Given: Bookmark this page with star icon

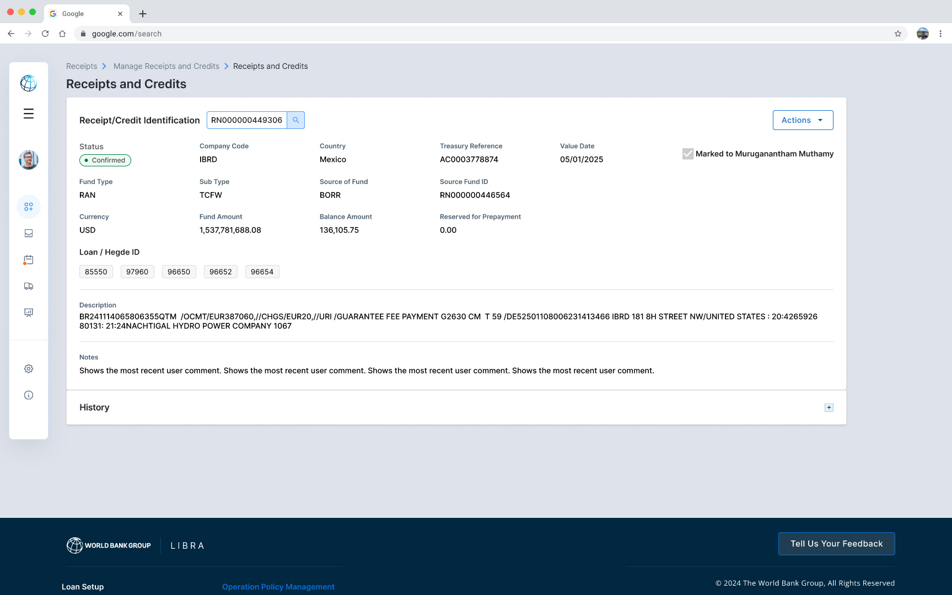Looking at the screenshot, I should [898, 34].
